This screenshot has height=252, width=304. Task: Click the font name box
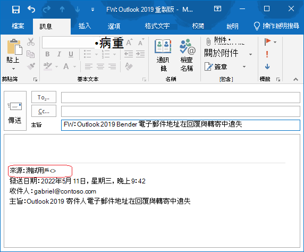[68, 43]
